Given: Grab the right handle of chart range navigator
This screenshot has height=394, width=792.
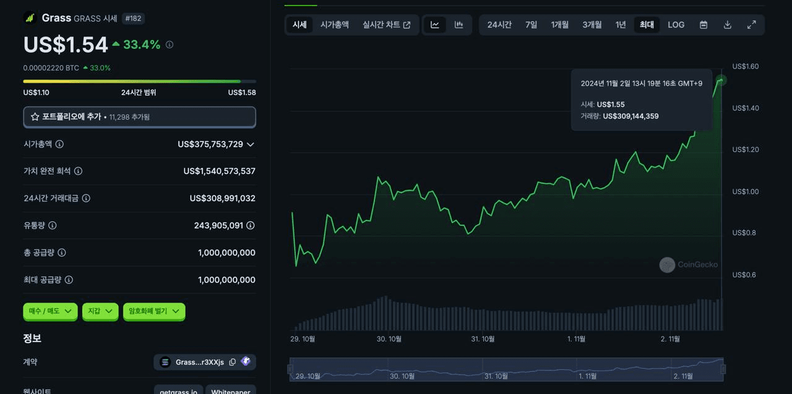Looking at the screenshot, I should (723, 369).
